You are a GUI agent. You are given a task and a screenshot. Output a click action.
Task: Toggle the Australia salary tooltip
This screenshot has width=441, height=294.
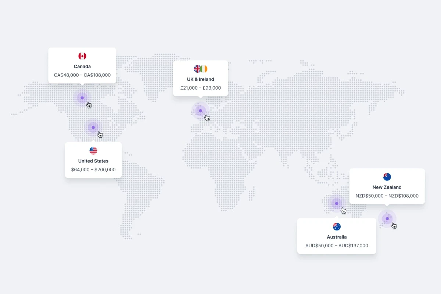[x=337, y=236]
